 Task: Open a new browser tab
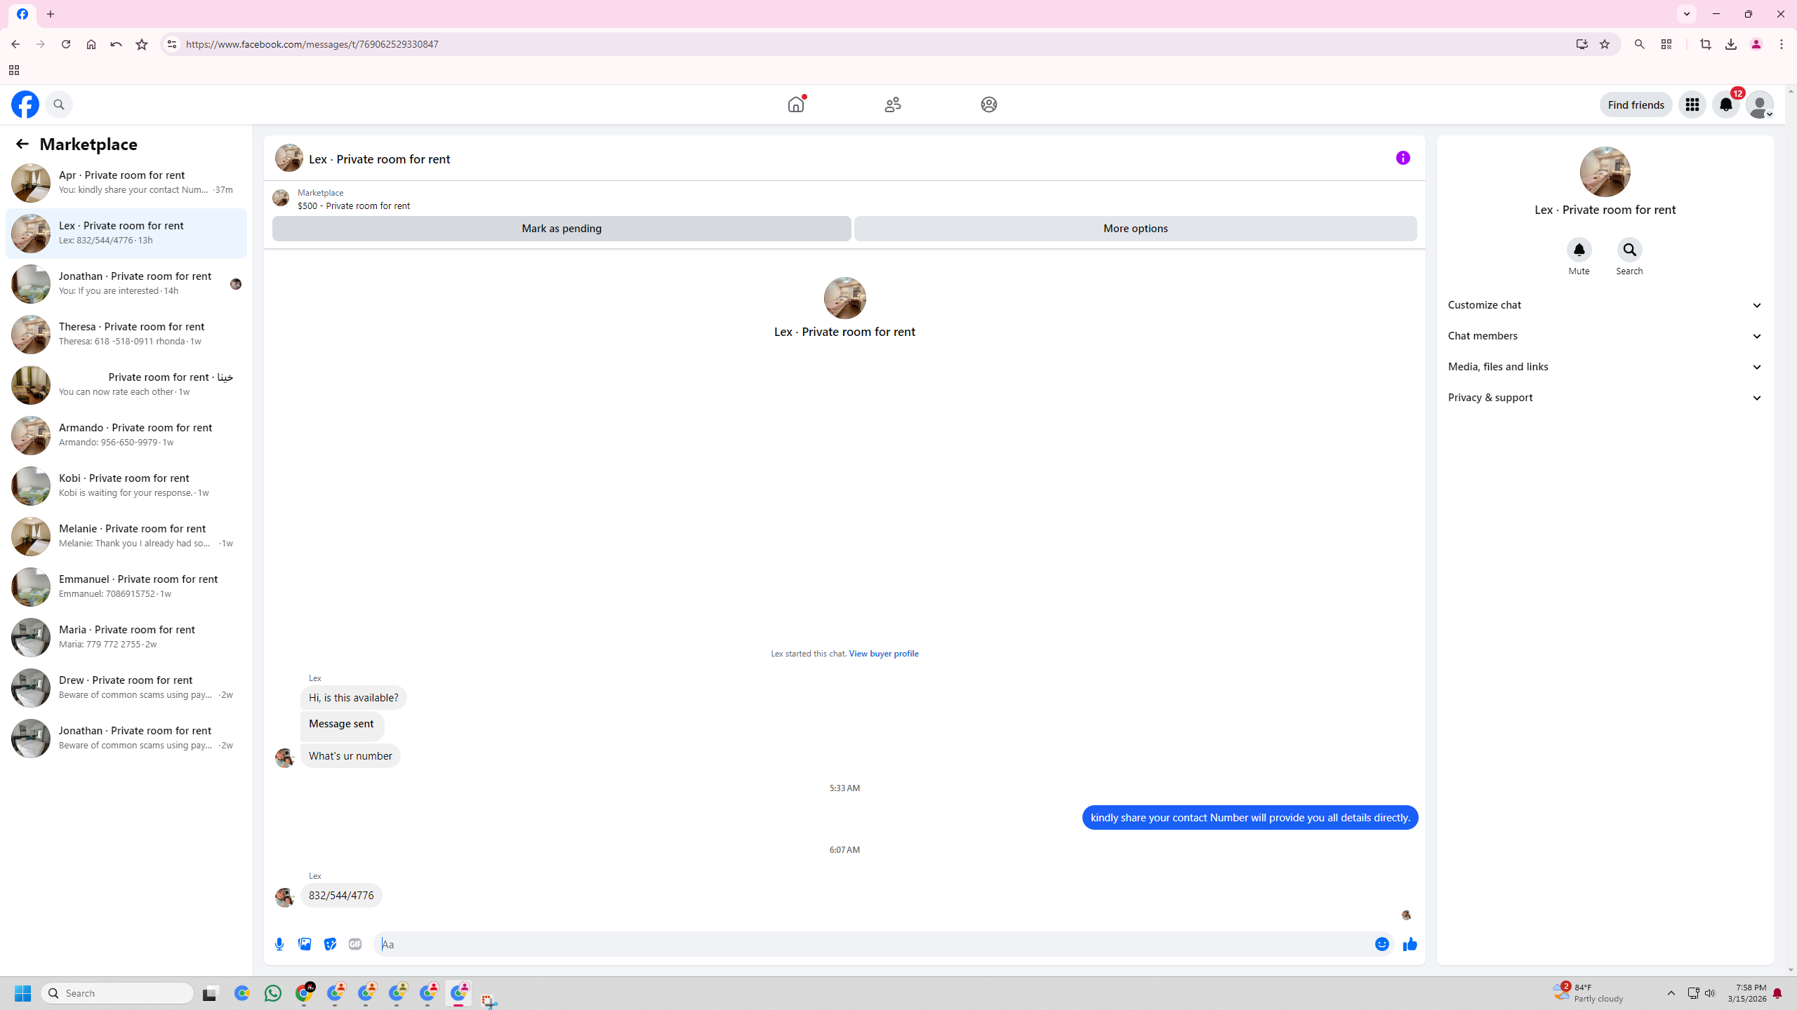(x=51, y=14)
